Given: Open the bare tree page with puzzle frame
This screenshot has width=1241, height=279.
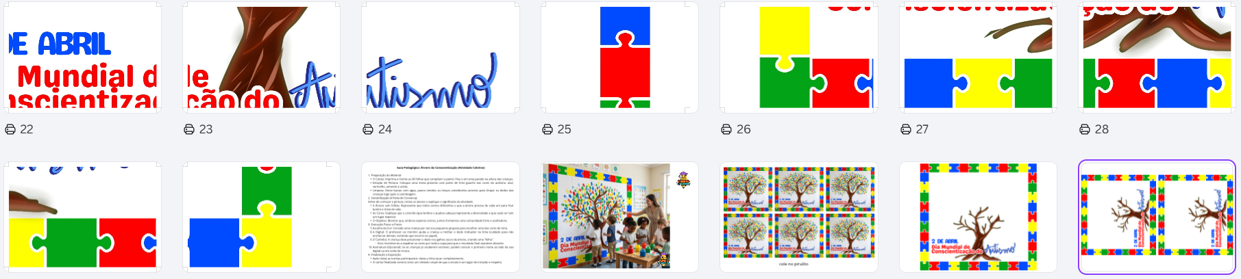Looking at the screenshot, I should (978, 217).
